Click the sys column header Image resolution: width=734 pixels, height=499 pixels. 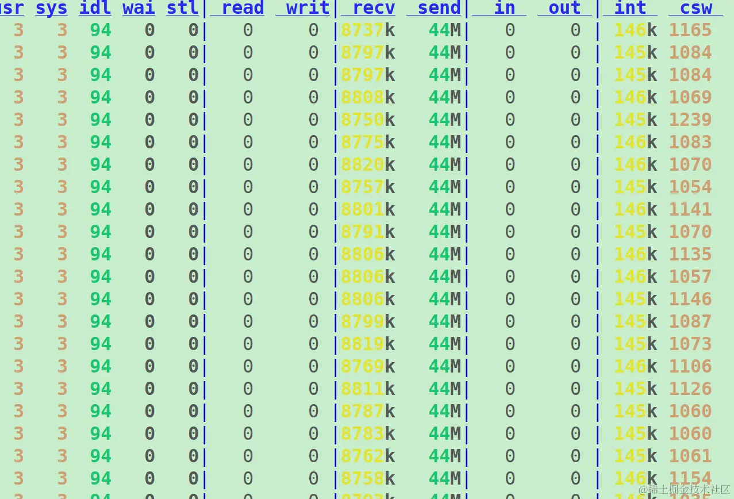(51, 9)
